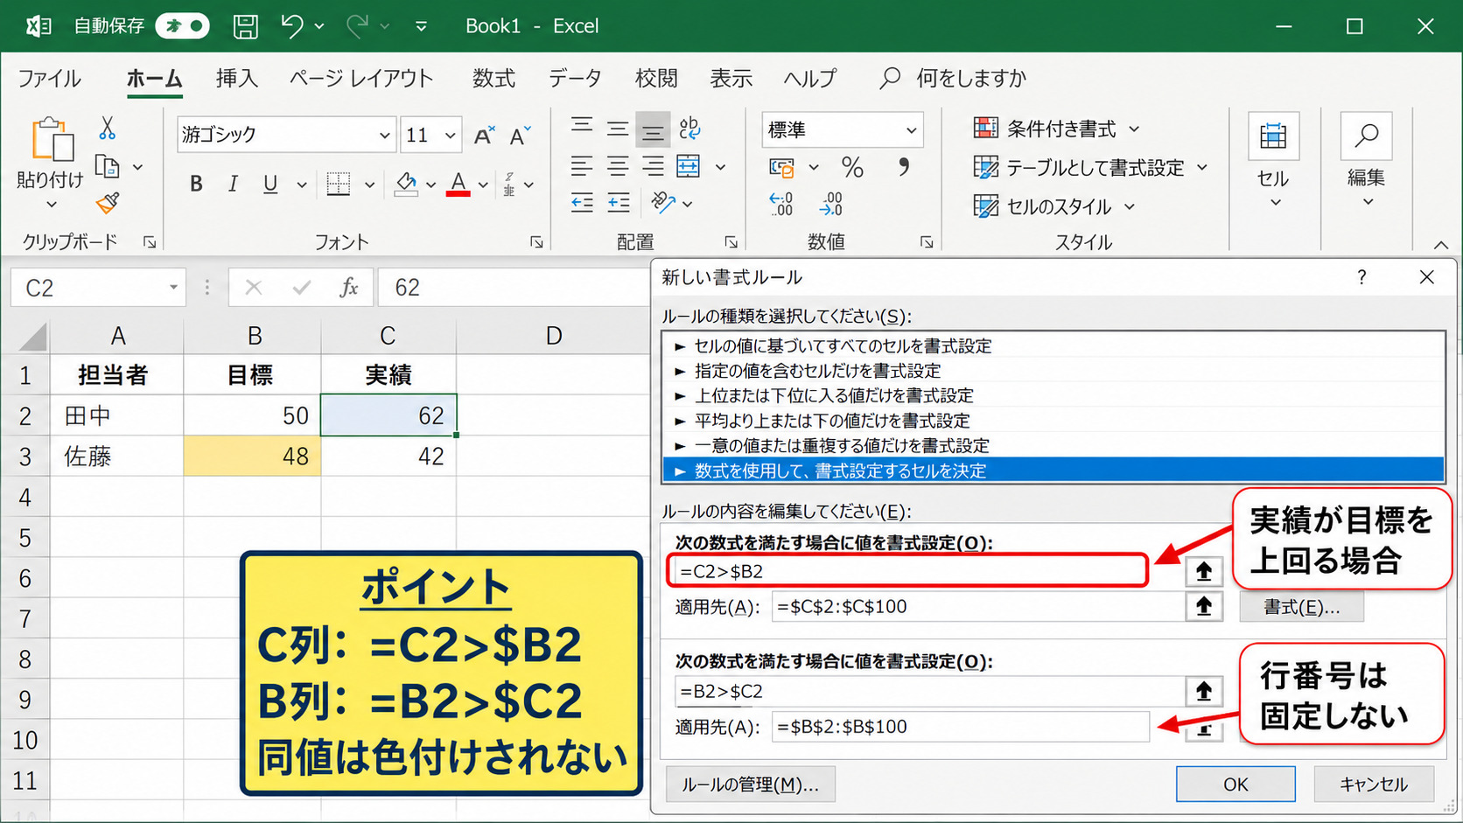Toggle the AutoSave switch

[x=182, y=26]
